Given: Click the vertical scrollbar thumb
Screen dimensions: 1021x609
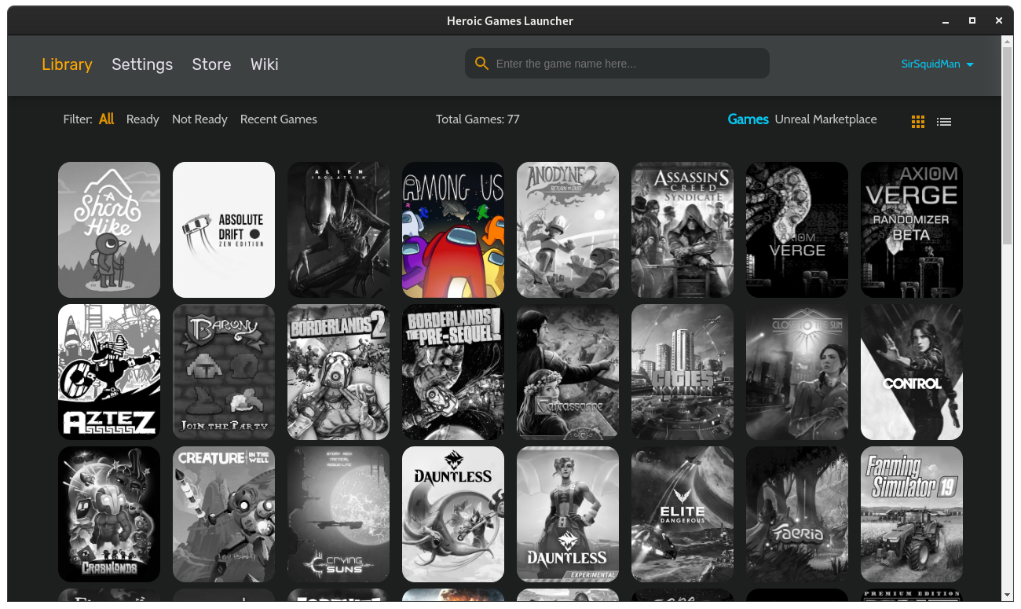Looking at the screenshot, I should 1007,148.
